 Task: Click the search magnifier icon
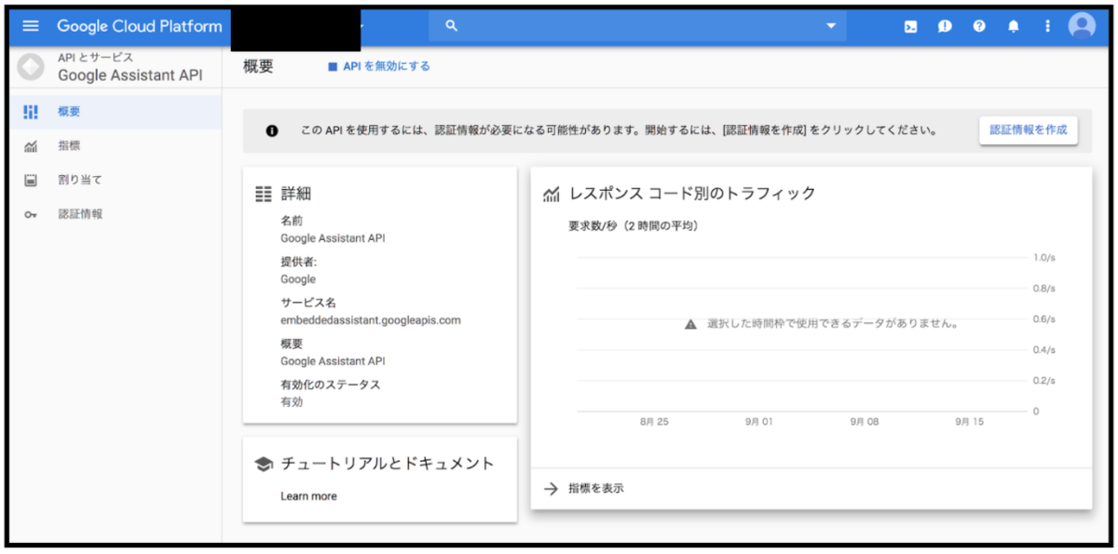pyautogui.click(x=452, y=26)
